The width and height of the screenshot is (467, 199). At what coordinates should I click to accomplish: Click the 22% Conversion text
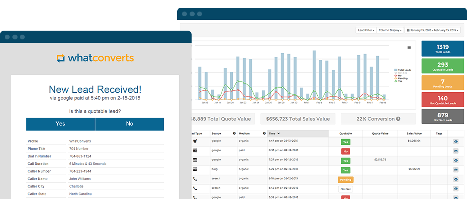click(x=375, y=119)
